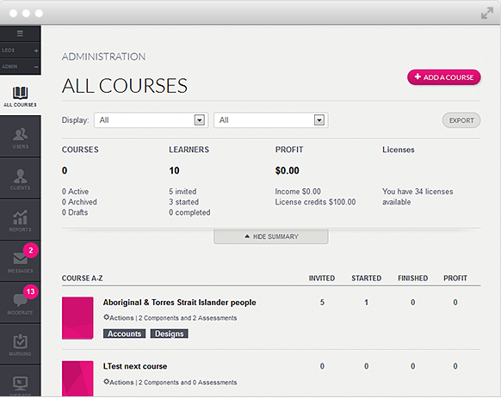Image resolution: width=501 pixels, height=398 pixels.
Task: Click 'License credits $100.00' text
Action: 315,202
